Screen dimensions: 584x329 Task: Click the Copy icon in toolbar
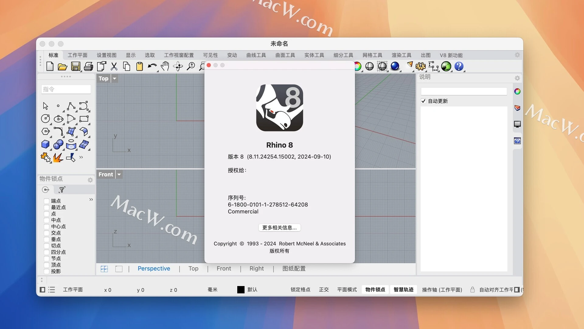(x=127, y=66)
